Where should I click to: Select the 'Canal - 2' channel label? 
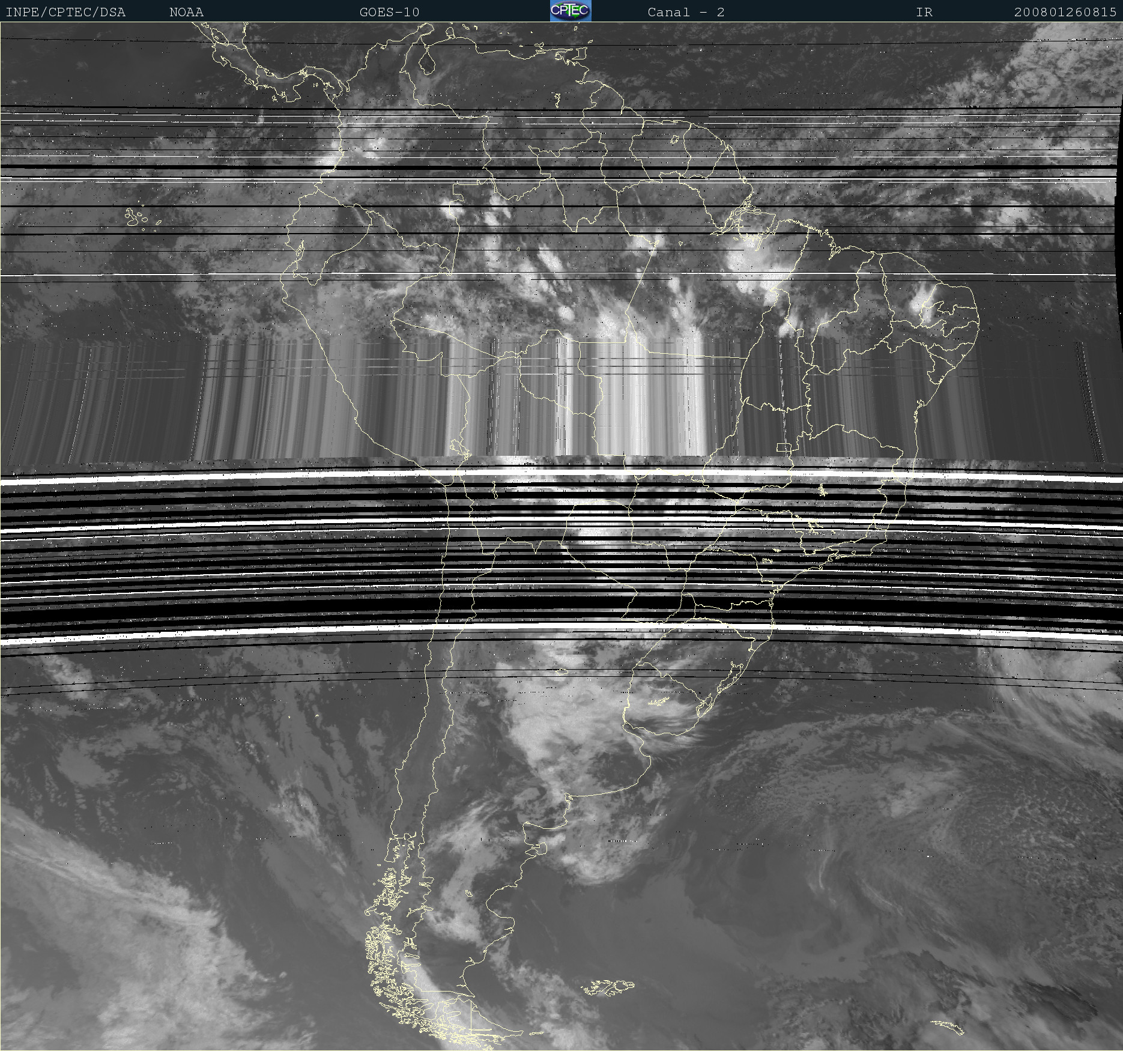click(x=686, y=12)
